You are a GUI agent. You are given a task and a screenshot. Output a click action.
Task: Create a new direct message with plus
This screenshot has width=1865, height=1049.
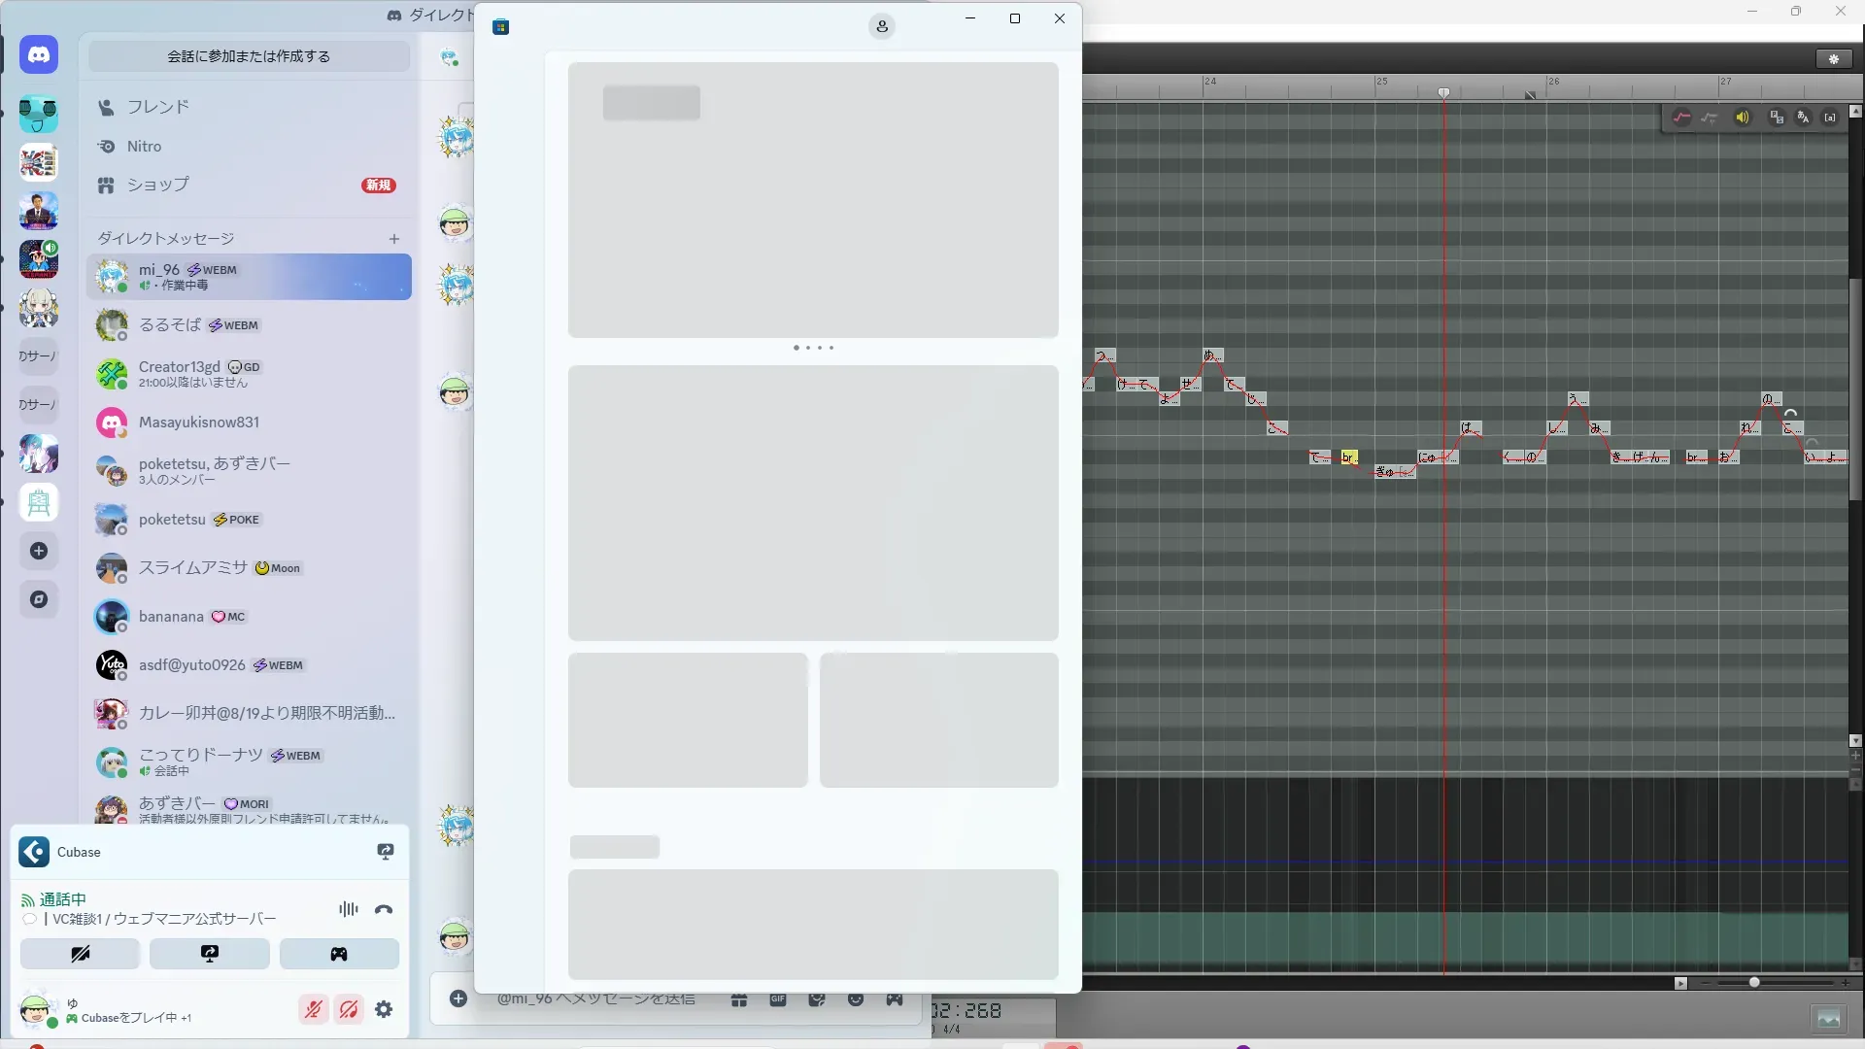pos(394,239)
